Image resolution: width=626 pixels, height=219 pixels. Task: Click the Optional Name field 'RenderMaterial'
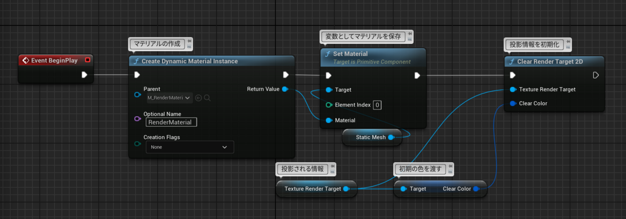(x=172, y=122)
